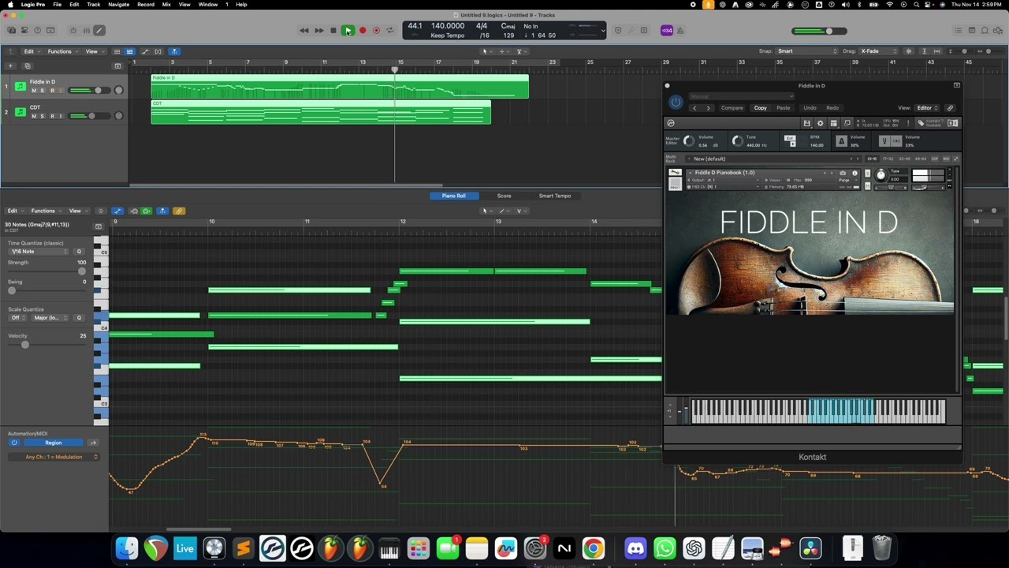Open Time Quantize 1/16 Note dropdown
Image resolution: width=1009 pixels, height=568 pixels.
point(38,252)
